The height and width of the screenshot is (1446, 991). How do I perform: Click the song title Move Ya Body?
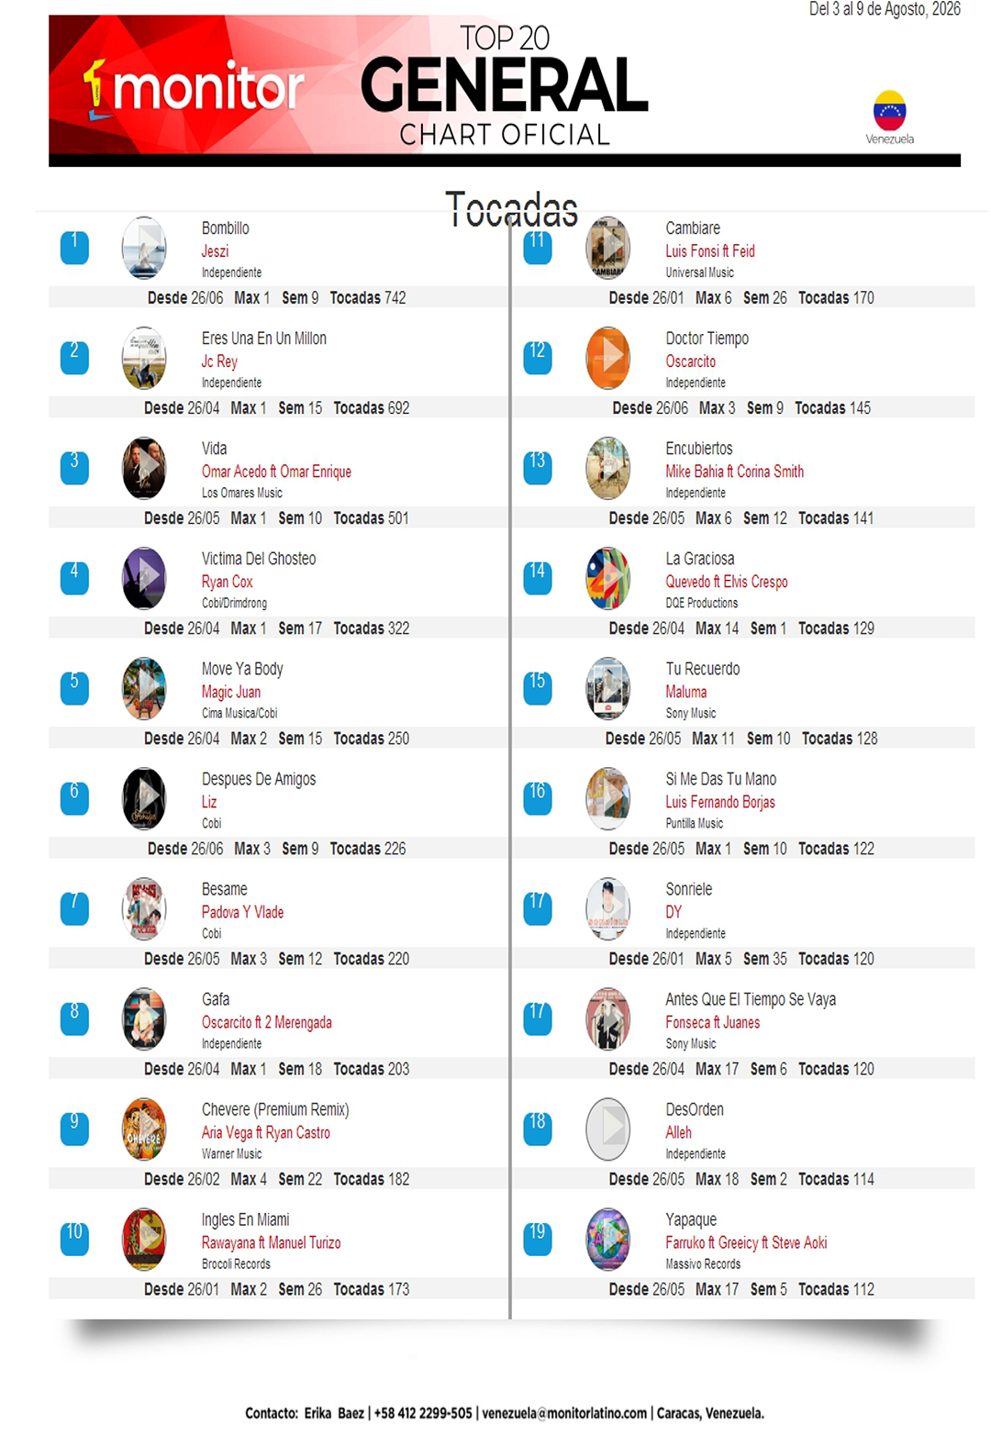242,669
